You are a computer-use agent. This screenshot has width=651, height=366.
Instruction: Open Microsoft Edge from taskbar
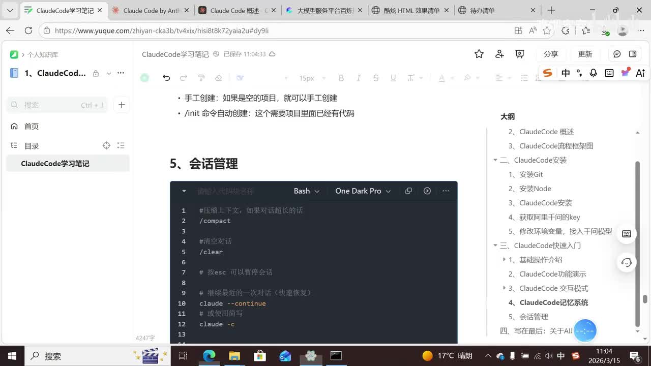click(x=209, y=356)
